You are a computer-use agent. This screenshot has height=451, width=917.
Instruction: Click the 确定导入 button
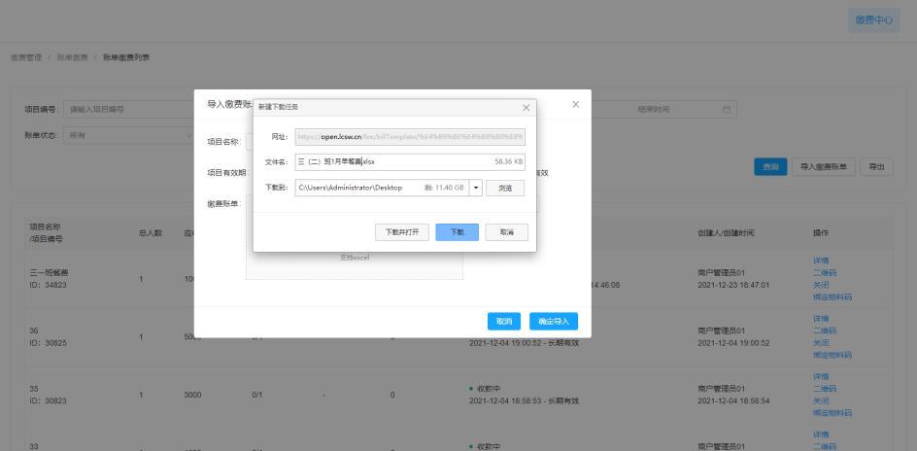554,321
